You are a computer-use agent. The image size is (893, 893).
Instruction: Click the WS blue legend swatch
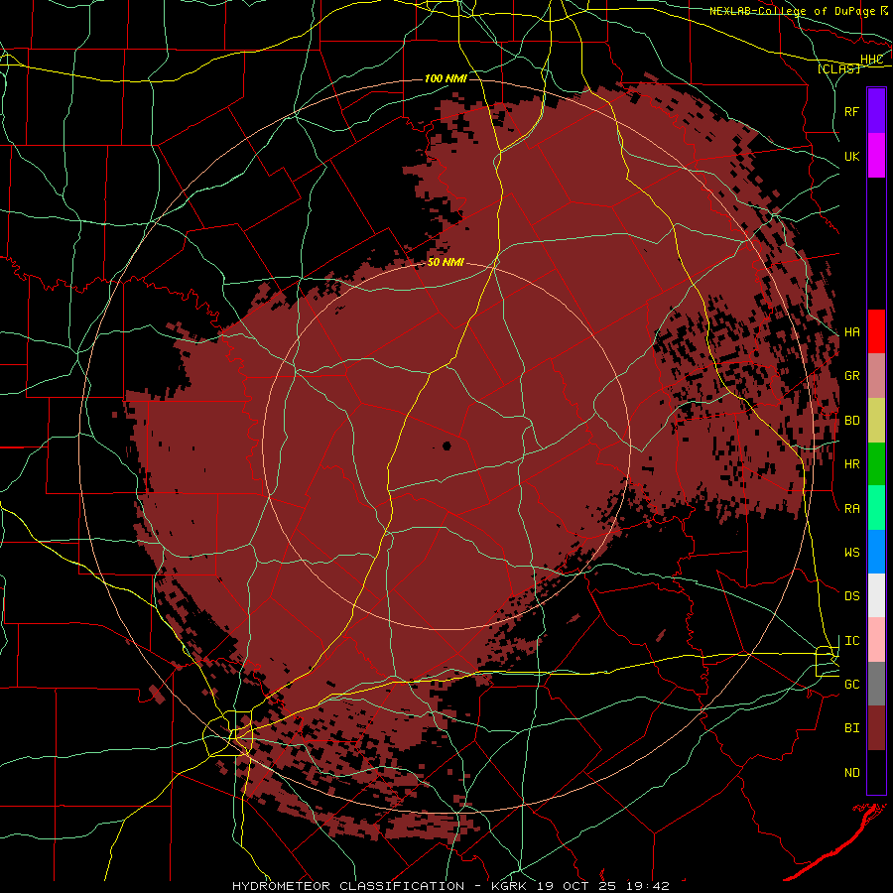pyautogui.click(x=876, y=552)
